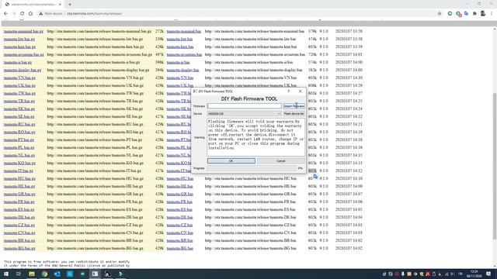Click the Flash device list button

pos(294,114)
